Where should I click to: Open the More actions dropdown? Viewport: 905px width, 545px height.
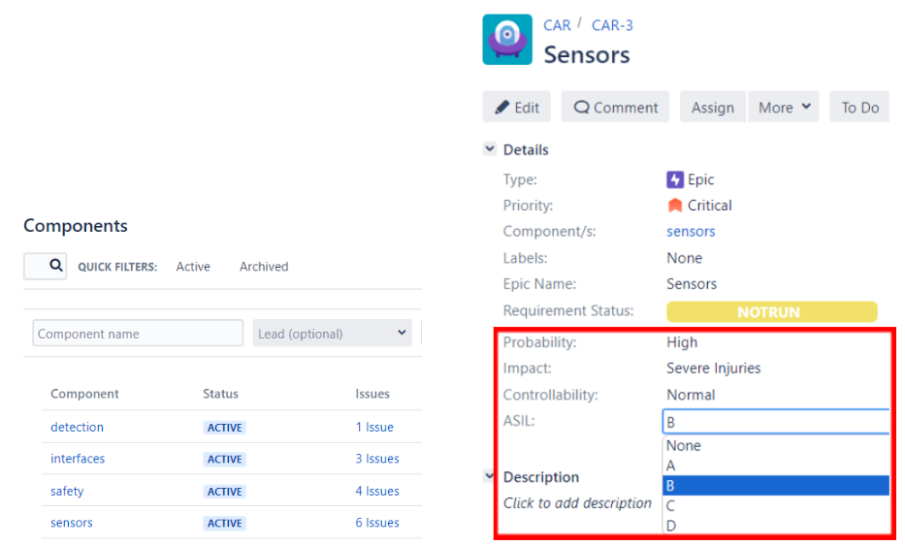pyautogui.click(x=783, y=107)
